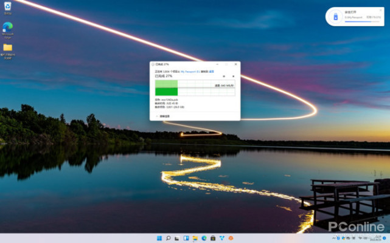This screenshot has width=390, height=243.
Task: Cancel the copy with the X button
Action: point(233,77)
